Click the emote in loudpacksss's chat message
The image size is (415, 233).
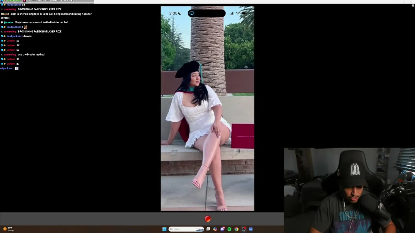coord(26,27)
